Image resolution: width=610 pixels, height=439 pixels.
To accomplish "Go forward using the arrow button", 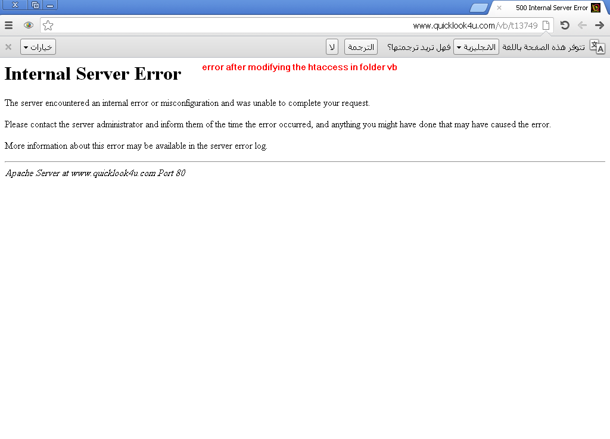I will pos(599,25).
